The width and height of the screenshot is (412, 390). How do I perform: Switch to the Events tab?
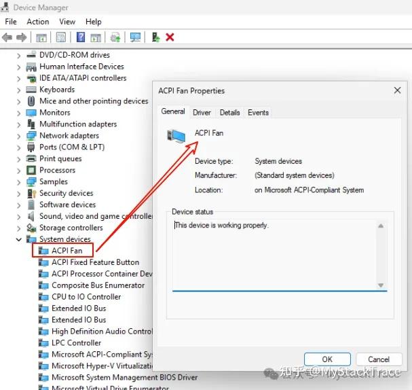click(259, 113)
